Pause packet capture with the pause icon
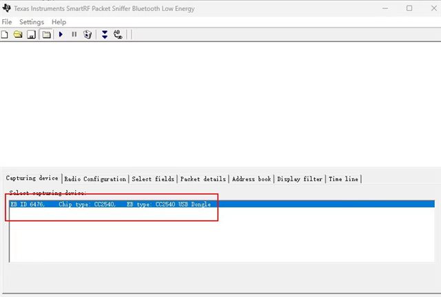The width and height of the screenshot is (441, 297). [74, 34]
